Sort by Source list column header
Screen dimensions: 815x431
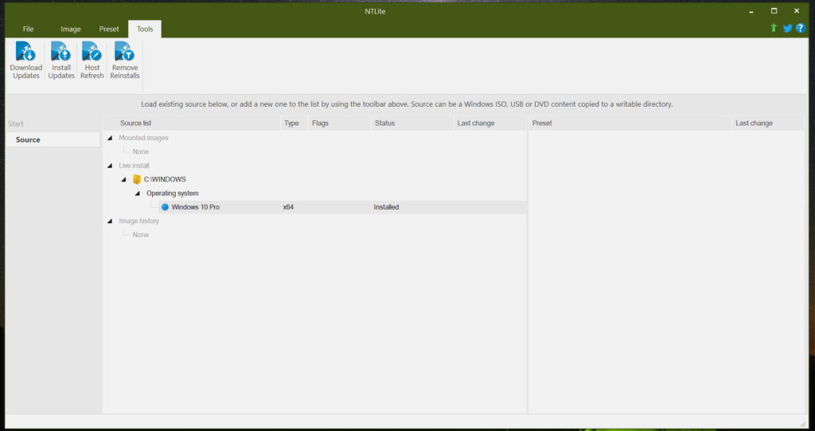pyautogui.click(x=192, y=123)
